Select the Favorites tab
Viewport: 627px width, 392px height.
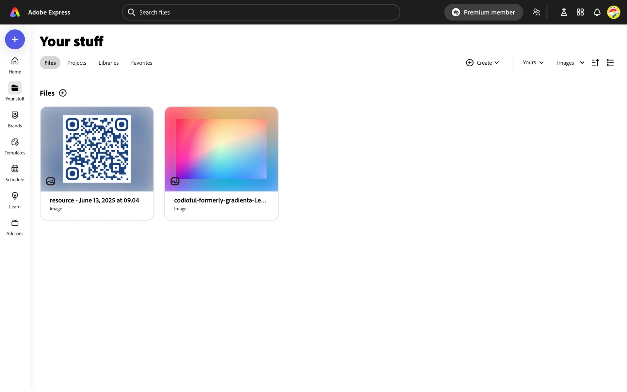pos(142,63)
